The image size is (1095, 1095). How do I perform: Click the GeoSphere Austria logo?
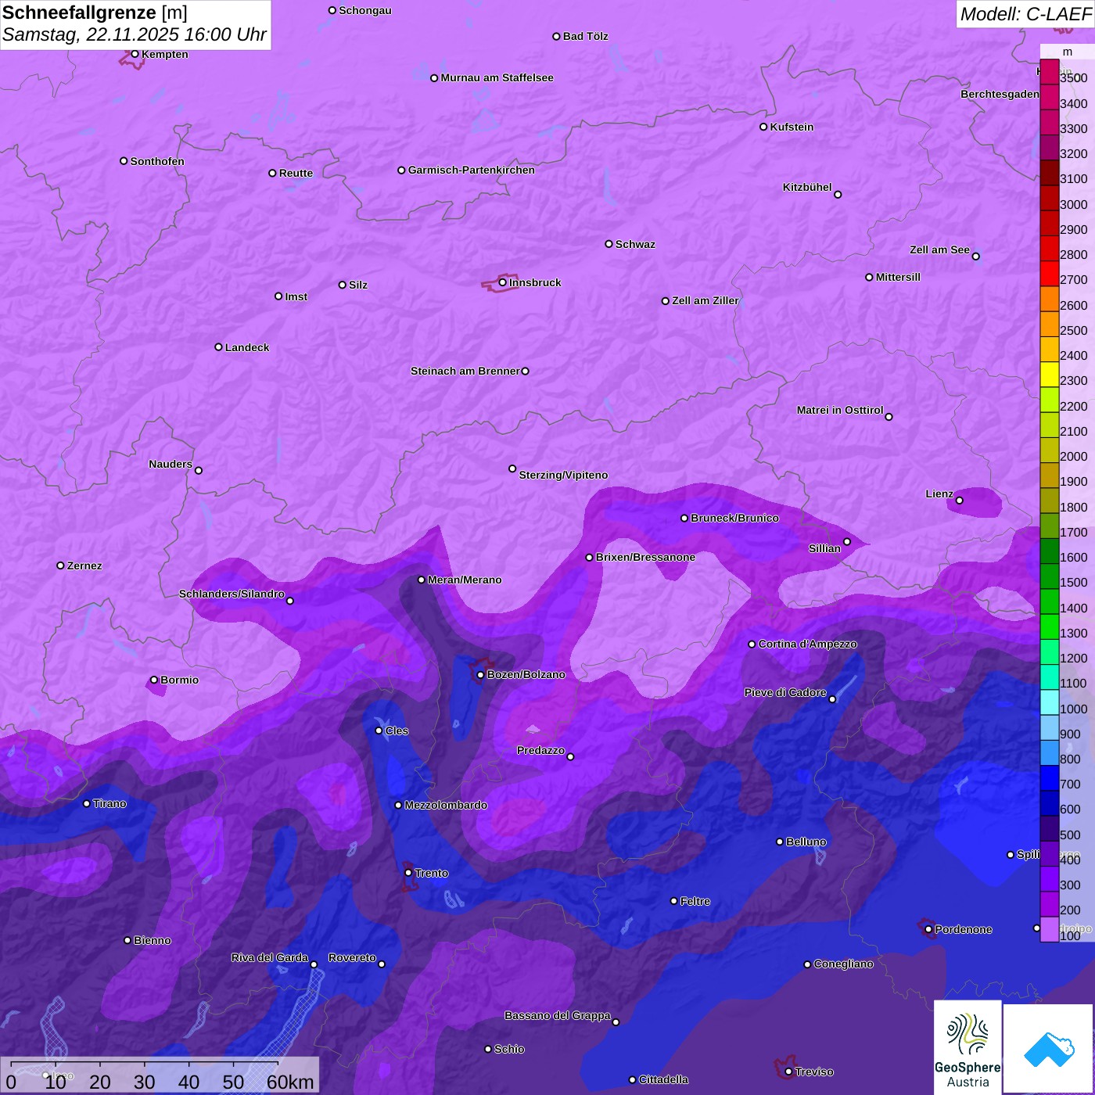pyautogui.click(x=968, y=1047)
